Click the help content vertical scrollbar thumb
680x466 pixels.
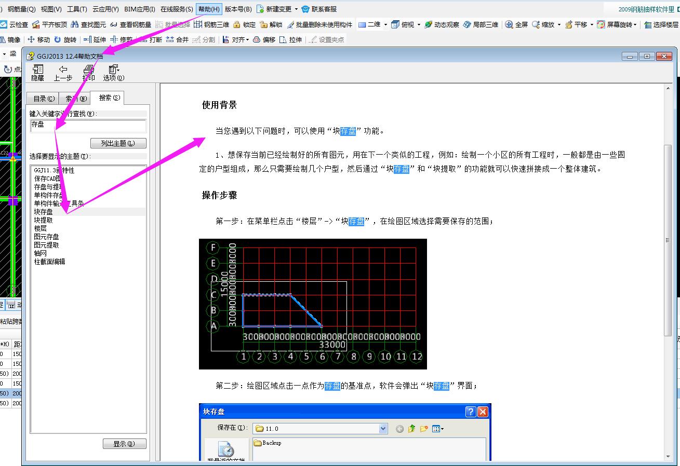tap(668, 240)
